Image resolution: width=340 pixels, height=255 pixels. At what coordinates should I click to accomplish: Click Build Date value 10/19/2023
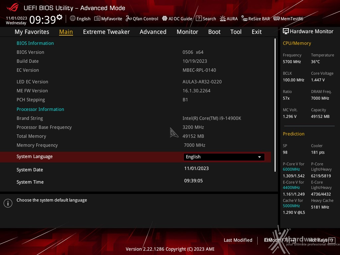[x=195, y=61]
